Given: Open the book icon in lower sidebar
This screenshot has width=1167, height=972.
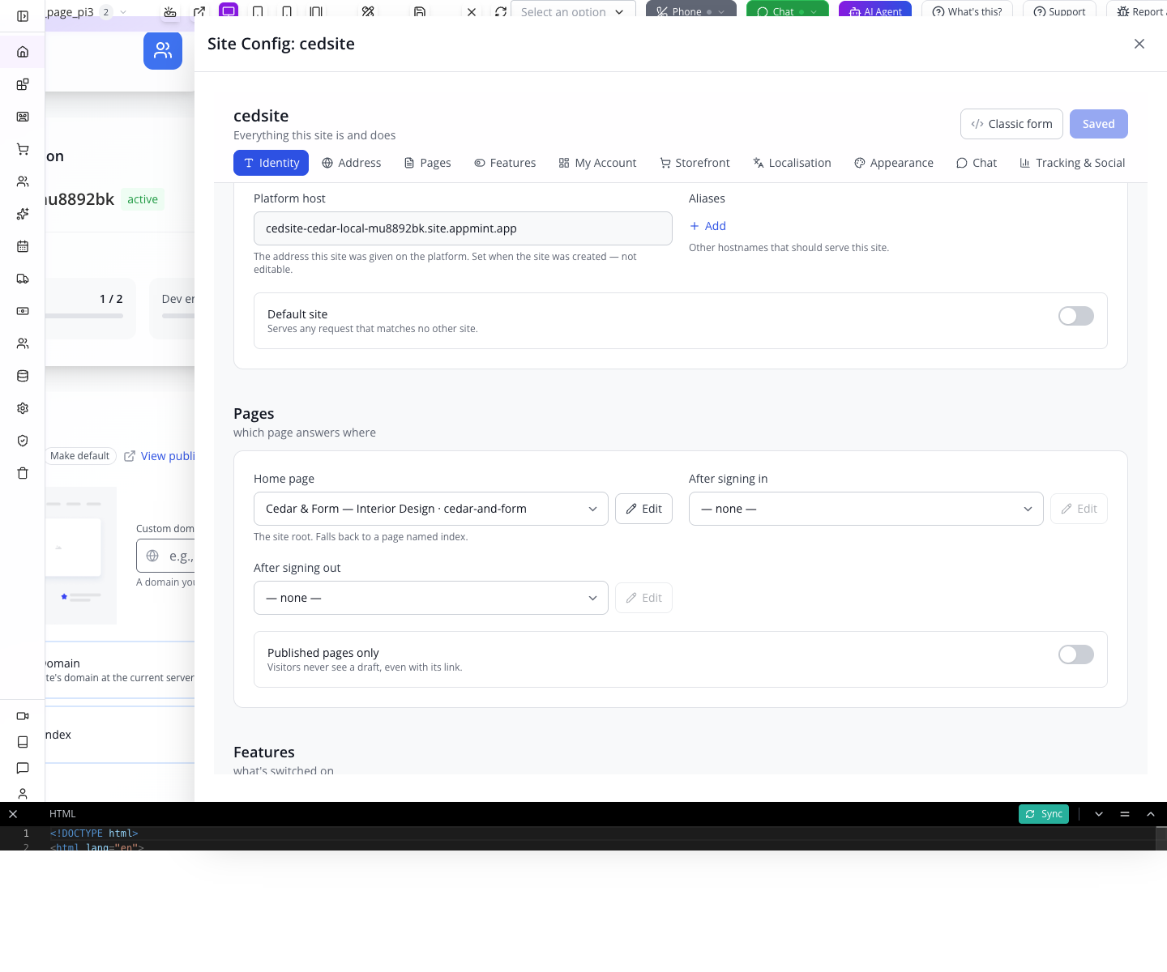Looking at the screenshot, I should [x=23, y=742].
